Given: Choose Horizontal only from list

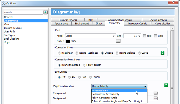Looking at the screenshot, I should [x=119, y=91].
